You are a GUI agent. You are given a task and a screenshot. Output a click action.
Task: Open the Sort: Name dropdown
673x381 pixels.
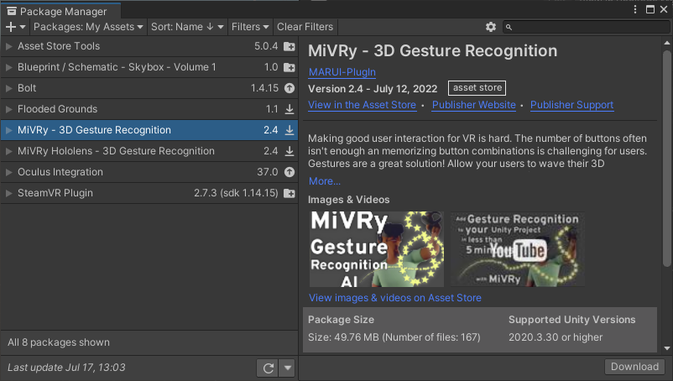(x=187, y=27)
